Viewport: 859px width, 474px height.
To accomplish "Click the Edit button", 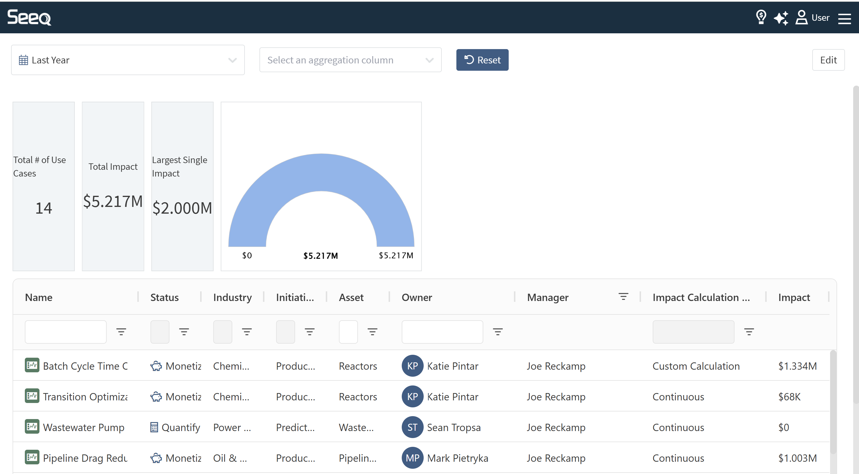I will pos(828,60).
